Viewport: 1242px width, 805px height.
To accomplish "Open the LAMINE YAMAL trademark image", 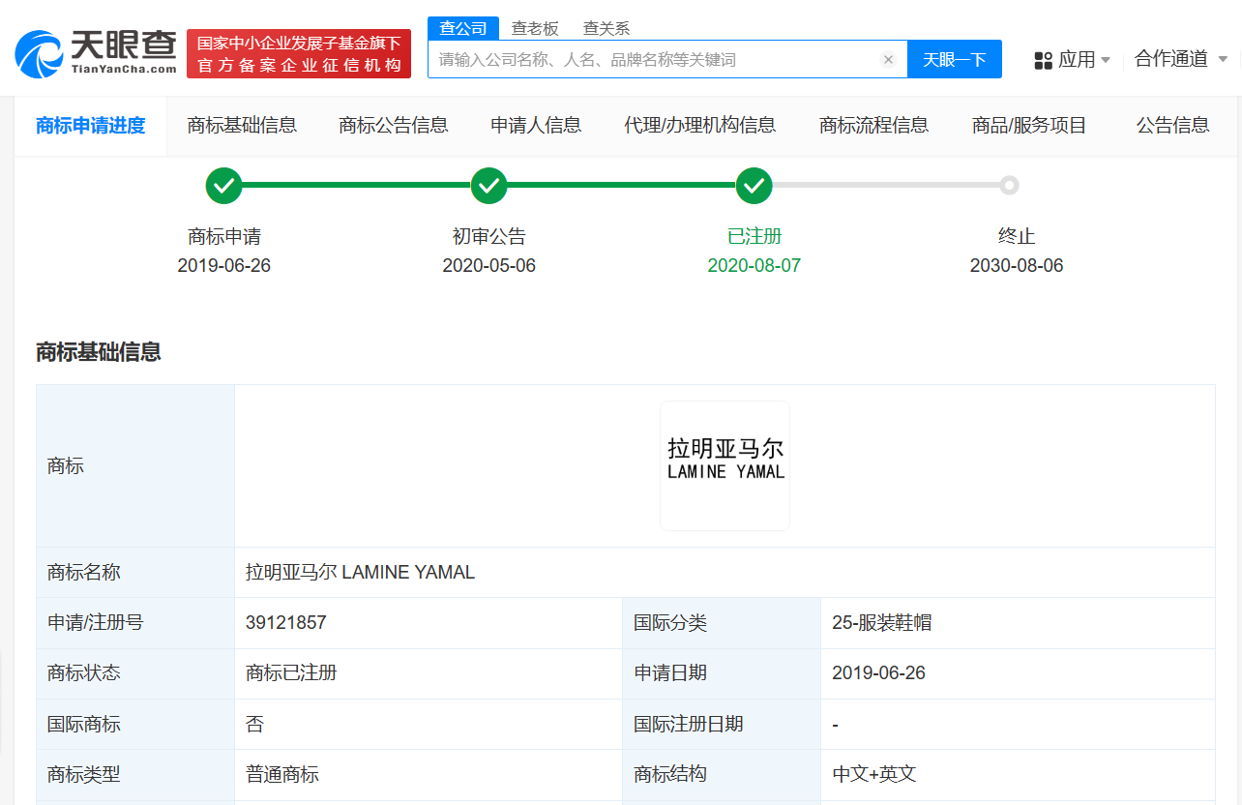I will 724,465.
